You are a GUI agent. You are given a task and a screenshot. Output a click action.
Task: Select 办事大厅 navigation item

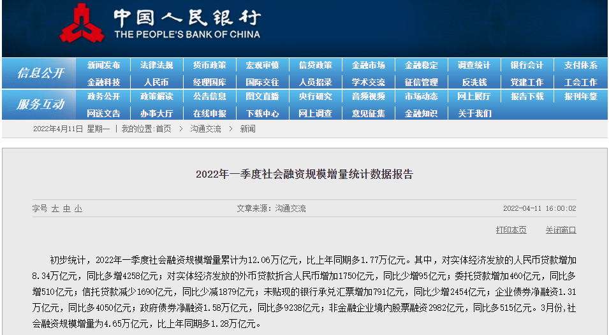click(x=156, y=113)
